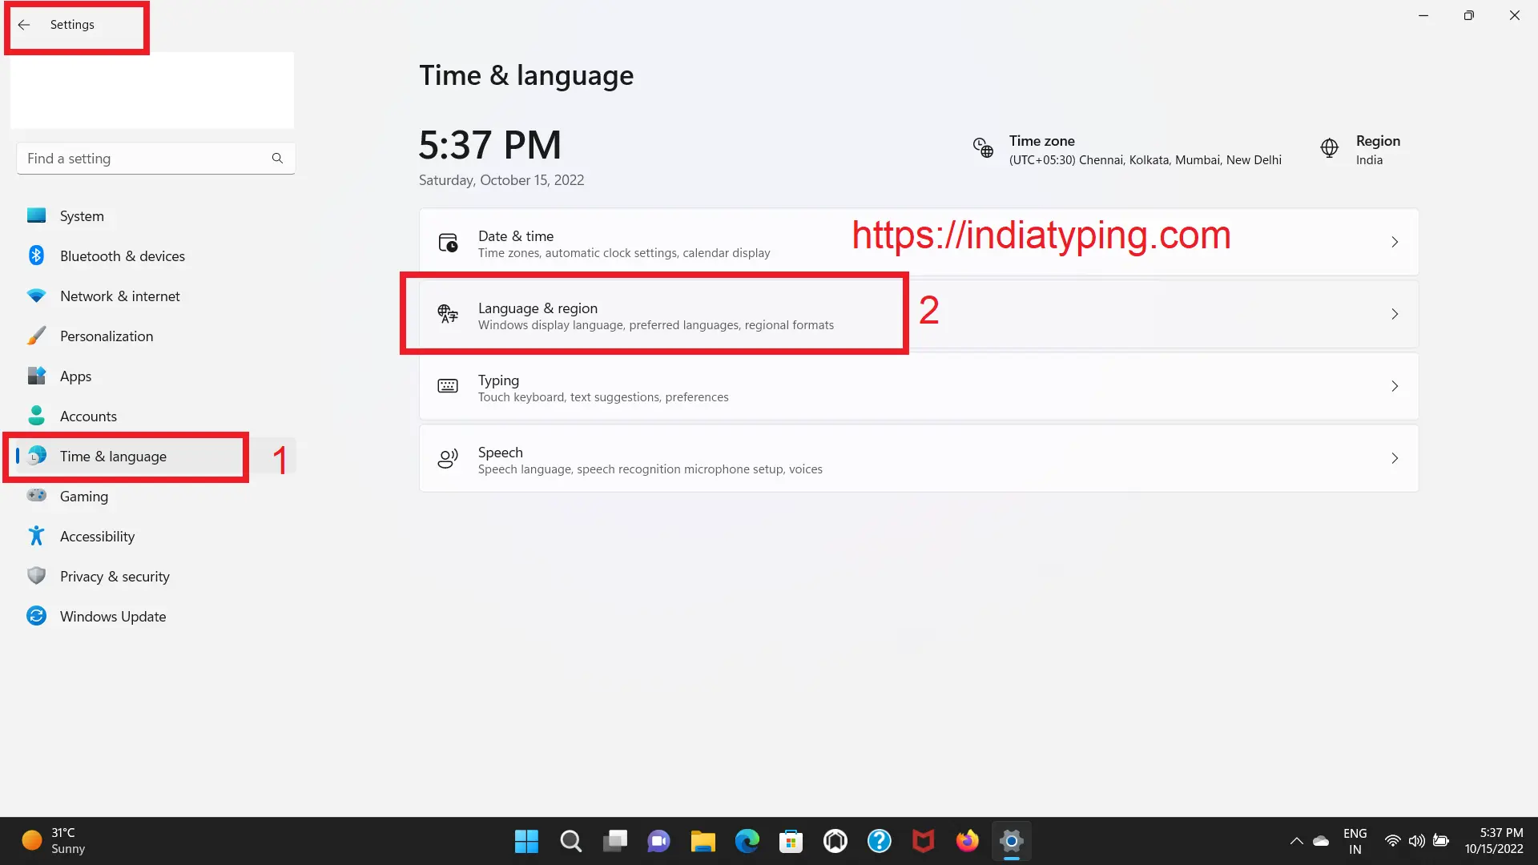The height and width of the screenshot is (865, 1538).
Task: Open taskbar Search
Action: pyautogui.click(x=570, y=841)
